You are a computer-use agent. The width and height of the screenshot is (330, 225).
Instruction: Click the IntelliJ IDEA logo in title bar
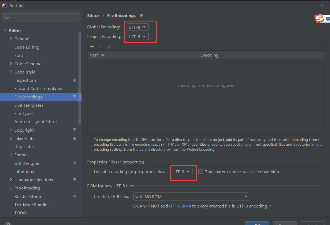[5, 6]
